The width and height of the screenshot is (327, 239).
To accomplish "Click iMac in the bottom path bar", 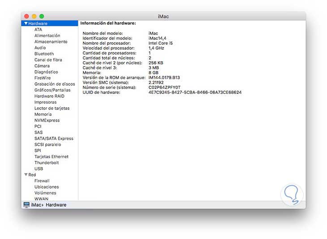I will click(36, 205).
